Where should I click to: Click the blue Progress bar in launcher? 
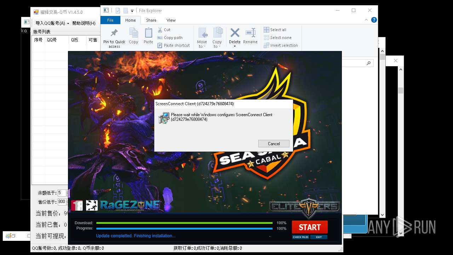tap(184, 229)
